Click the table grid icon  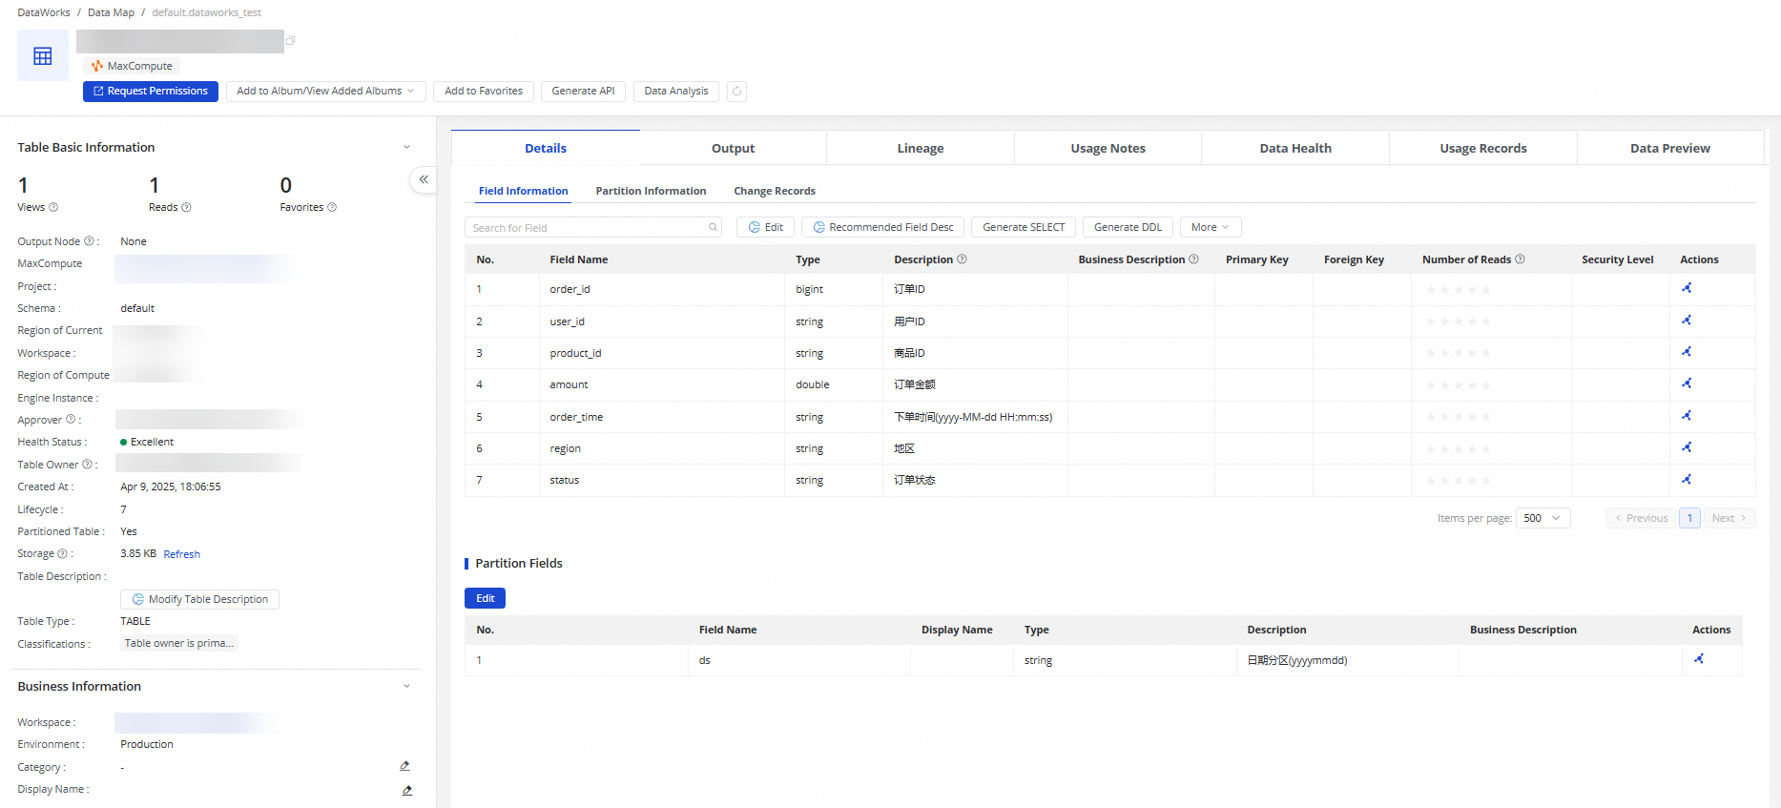click(43, 56)
